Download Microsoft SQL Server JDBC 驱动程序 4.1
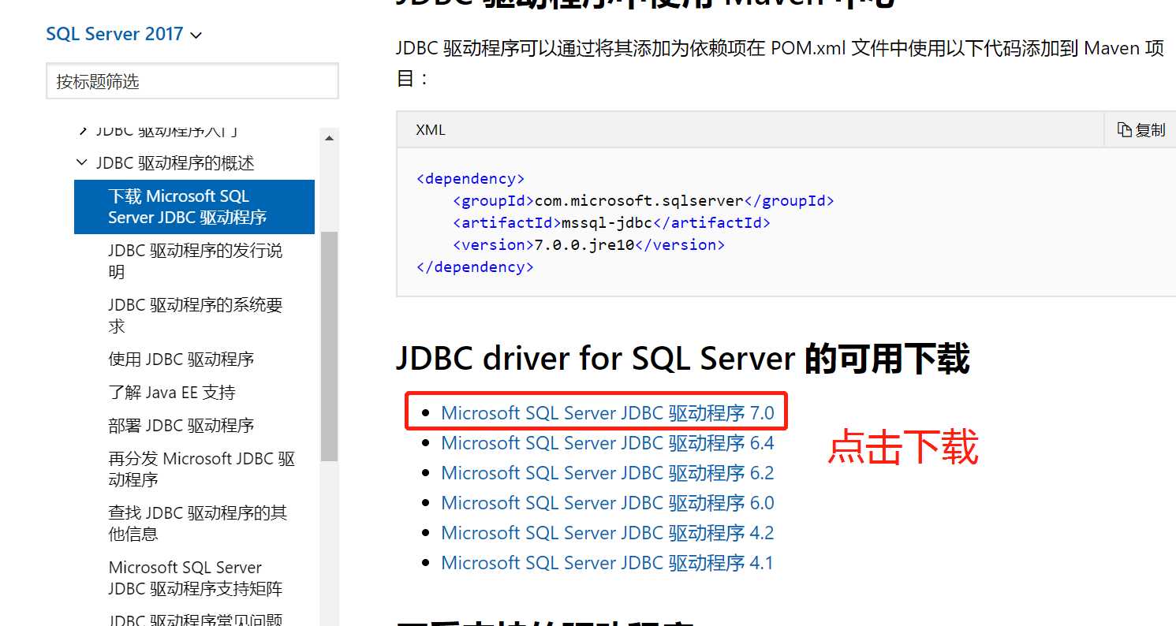 (607, 563)
